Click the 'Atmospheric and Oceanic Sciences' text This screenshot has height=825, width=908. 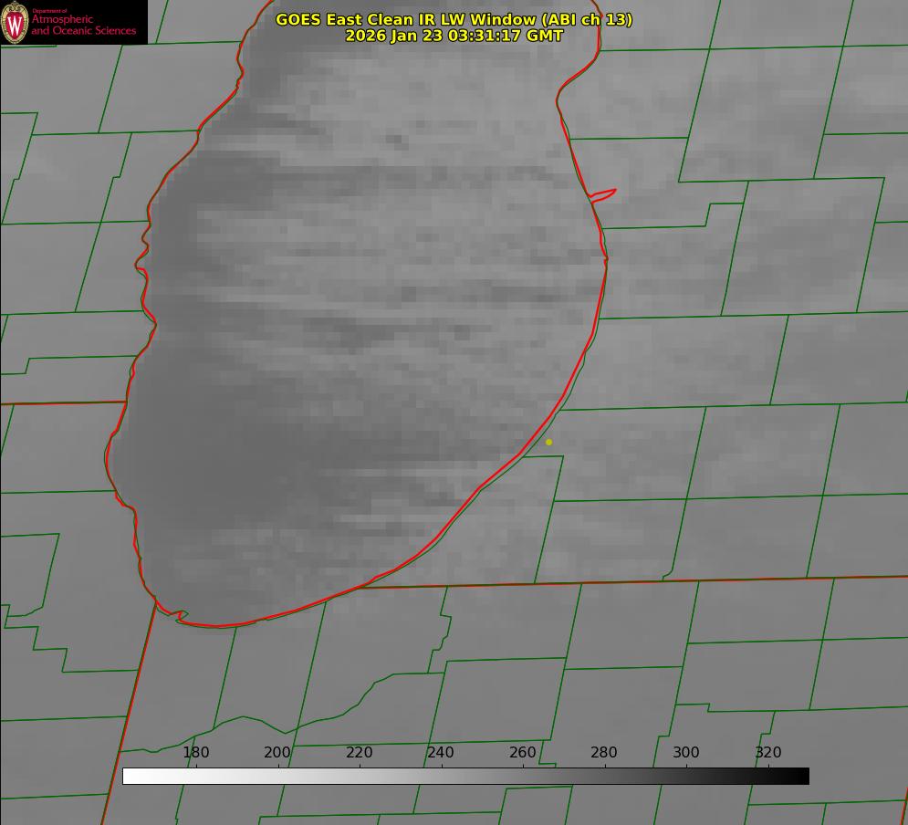[84, 25]
